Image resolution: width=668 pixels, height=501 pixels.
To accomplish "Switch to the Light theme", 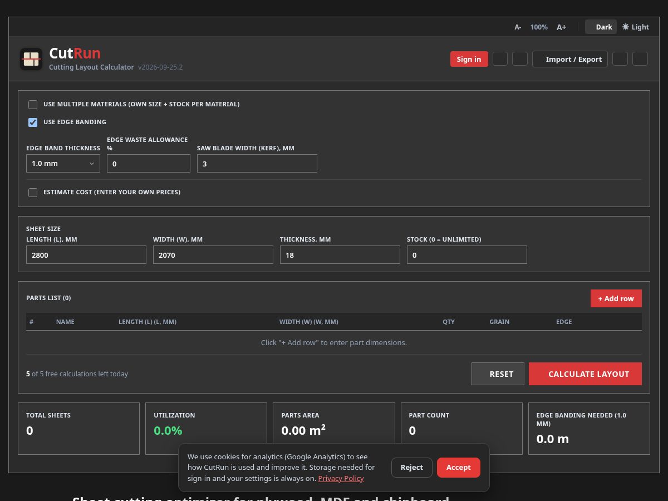I will [x=636, y=27].
